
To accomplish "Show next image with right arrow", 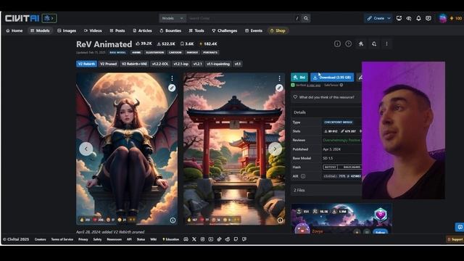I will coord(275,149).
